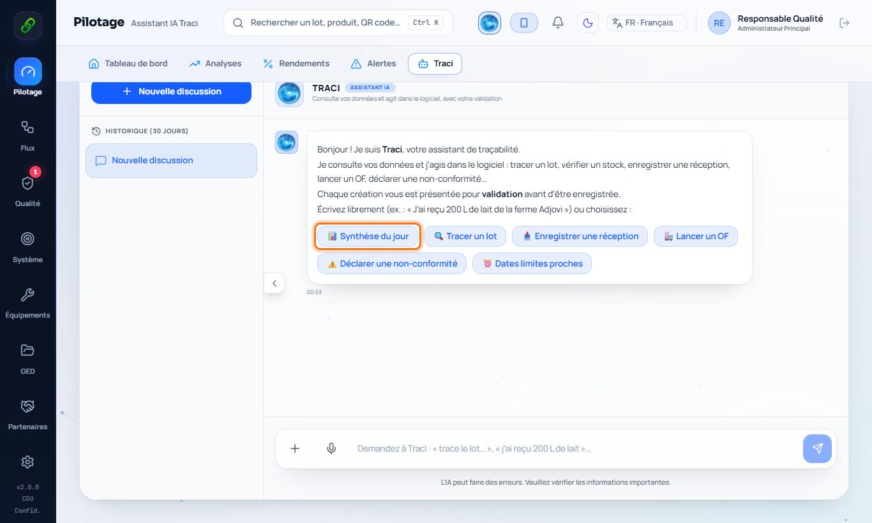
Task: Open the GED documents folder
Action: pyautogui.click(x=27, y=358)
